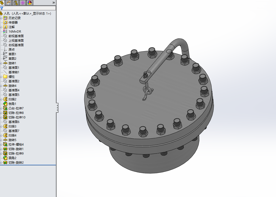
Task: Click the 切除-旋转1 revolved cut icon
Action: click(5, 149)
